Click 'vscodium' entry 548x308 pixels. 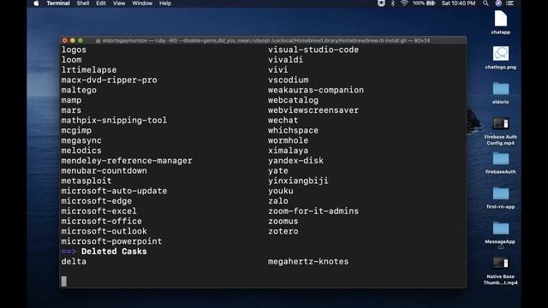point(289,80)
